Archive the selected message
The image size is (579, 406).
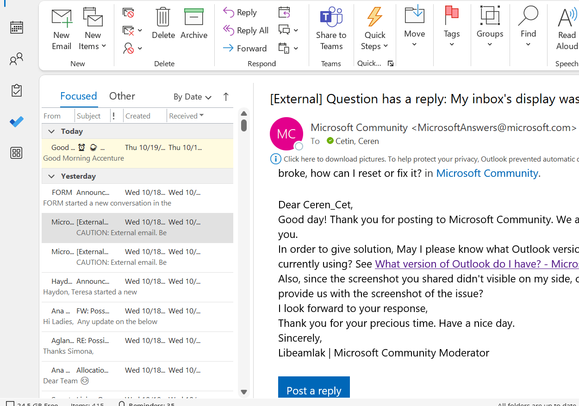tap(194, 24)
